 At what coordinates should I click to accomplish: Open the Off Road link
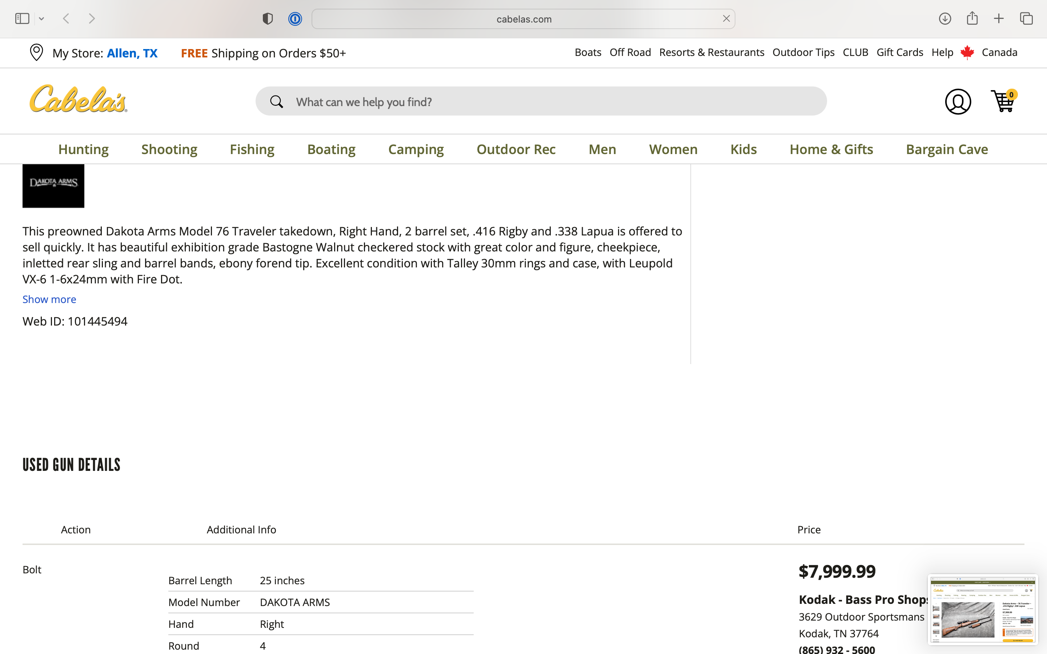click(630, 52)
